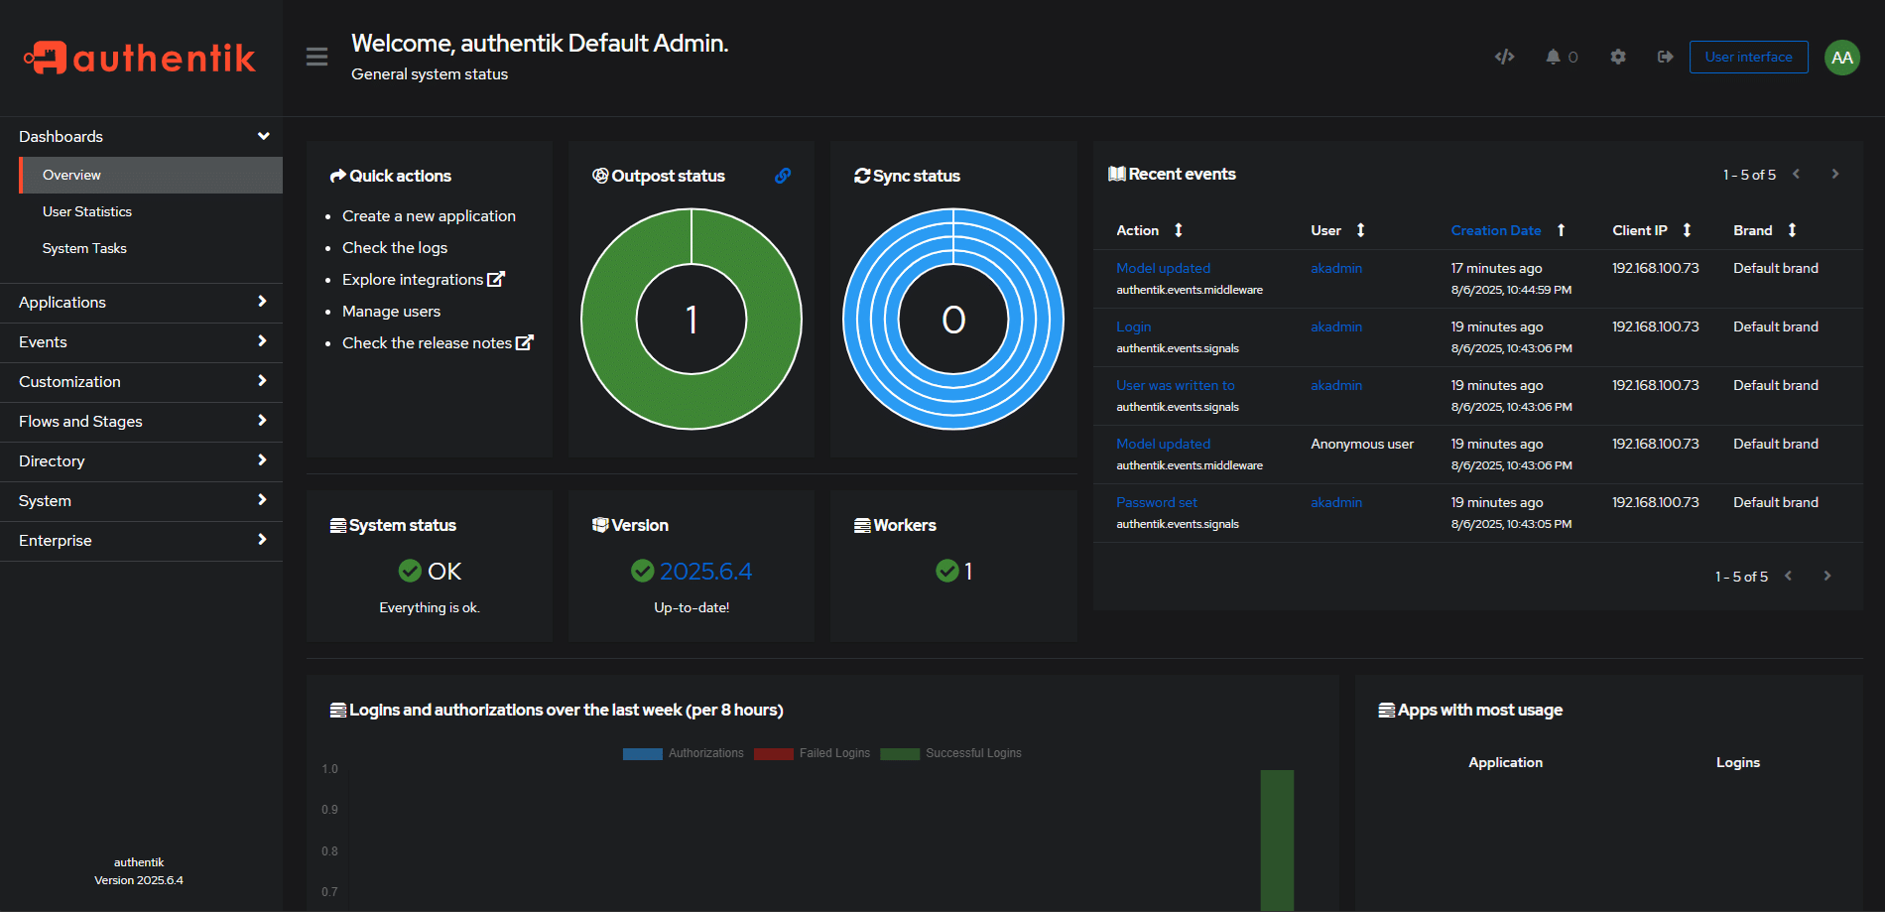Open the Login event link
Viewport: 1885px width, 912px height.
(1133, 326)
